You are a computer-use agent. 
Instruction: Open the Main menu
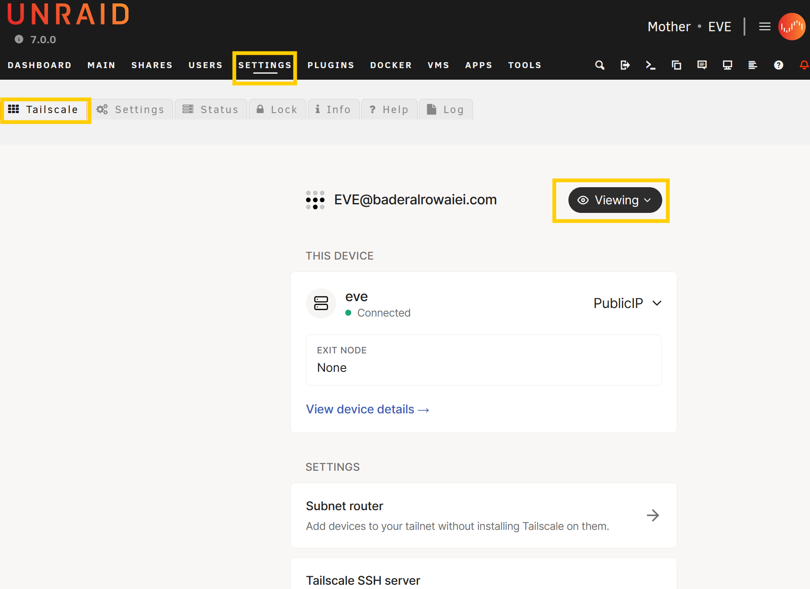pos(102,65)
